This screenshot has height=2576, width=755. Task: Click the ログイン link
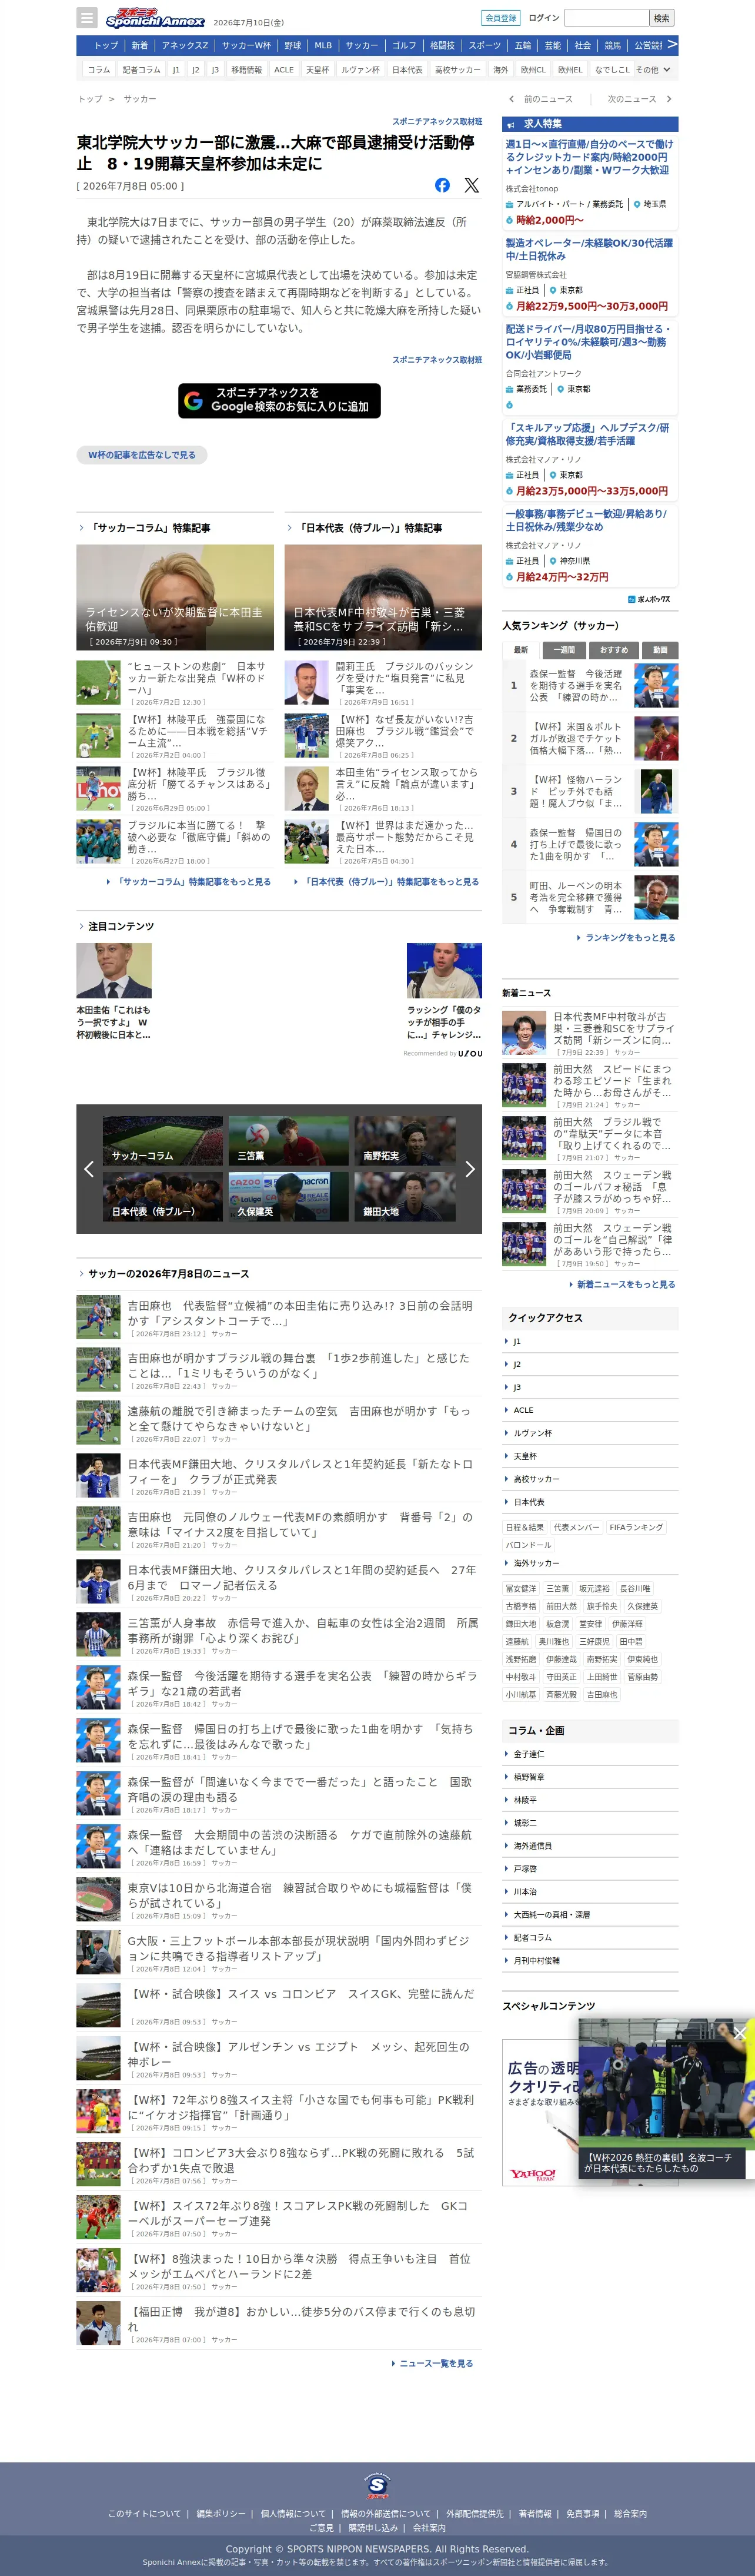[x=544, y=18]
